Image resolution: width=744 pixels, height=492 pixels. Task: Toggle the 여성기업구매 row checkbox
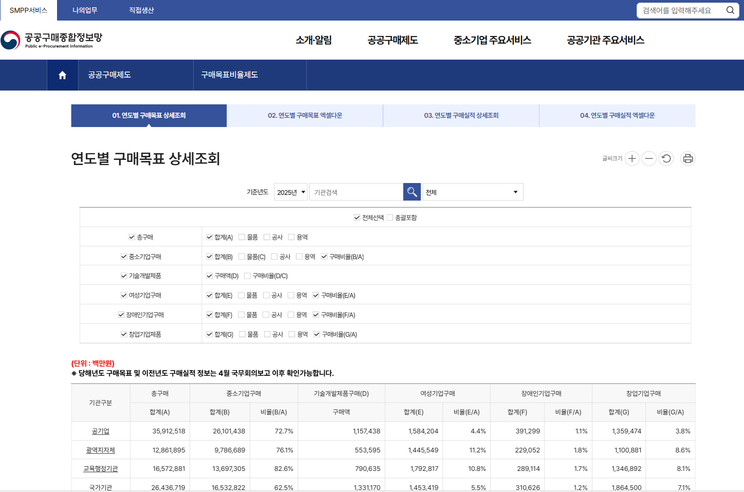(x=124, y=295)
